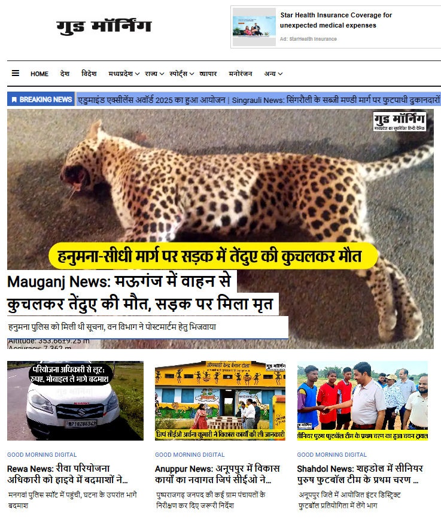The height and width of the screenshot is (525, 441).
Task: Open the Rewa News article headline
Action: click(x=68, y=474)
